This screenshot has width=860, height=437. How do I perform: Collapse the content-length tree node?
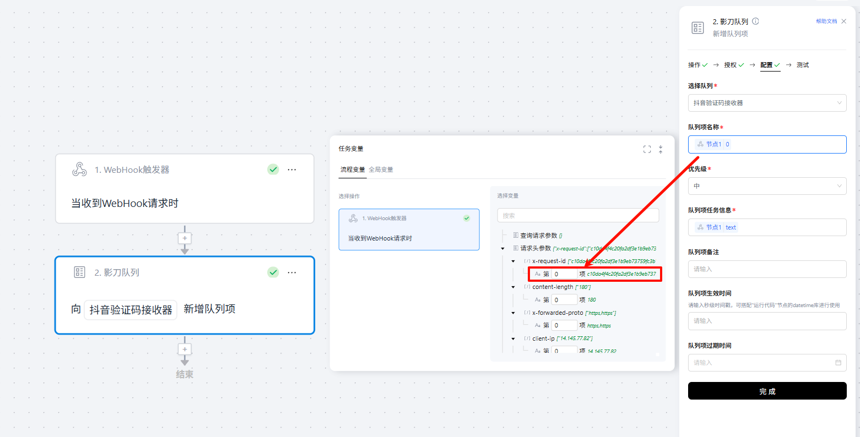click(x=513, y=287)
